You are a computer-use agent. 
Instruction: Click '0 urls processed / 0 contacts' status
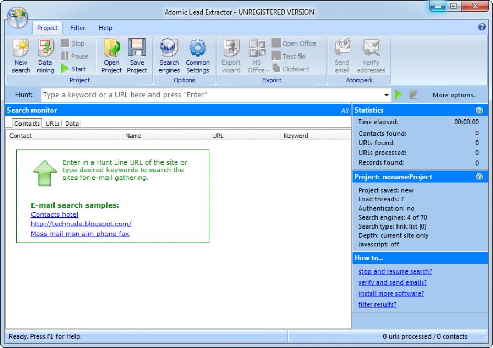coord(425,336)
